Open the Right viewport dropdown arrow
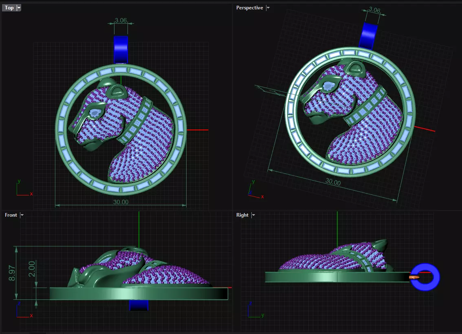This screenshot has width=462, height=334. coord(253,215)
